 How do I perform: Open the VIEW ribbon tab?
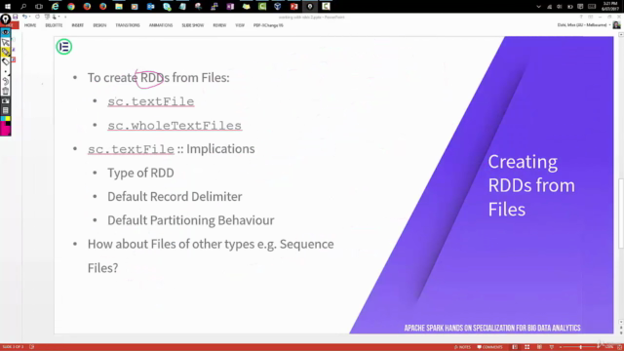pyautogui.click(x=240, y=25)
